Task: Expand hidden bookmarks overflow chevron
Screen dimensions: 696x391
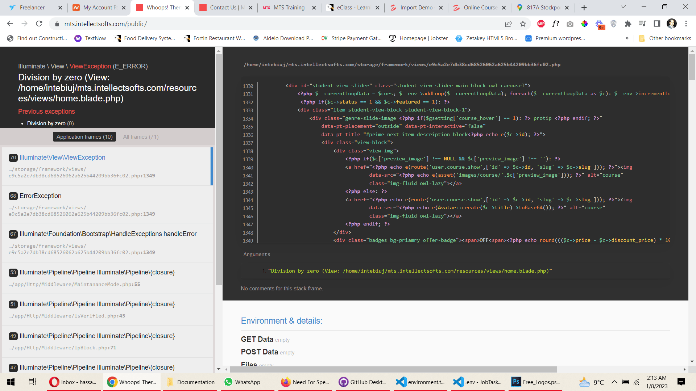Action: click(627, 38)
